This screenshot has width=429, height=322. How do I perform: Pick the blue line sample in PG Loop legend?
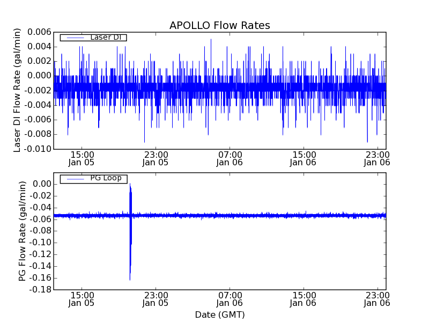tap(75, 179)
